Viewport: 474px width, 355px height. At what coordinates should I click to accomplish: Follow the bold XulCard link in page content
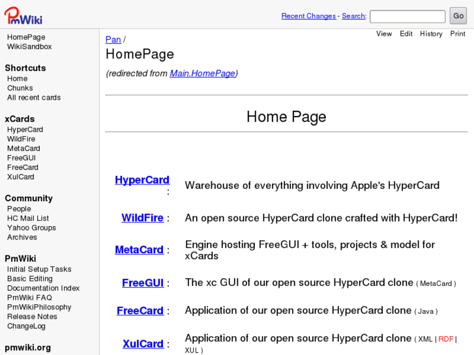pyautogui.click(x=143, y=344)
